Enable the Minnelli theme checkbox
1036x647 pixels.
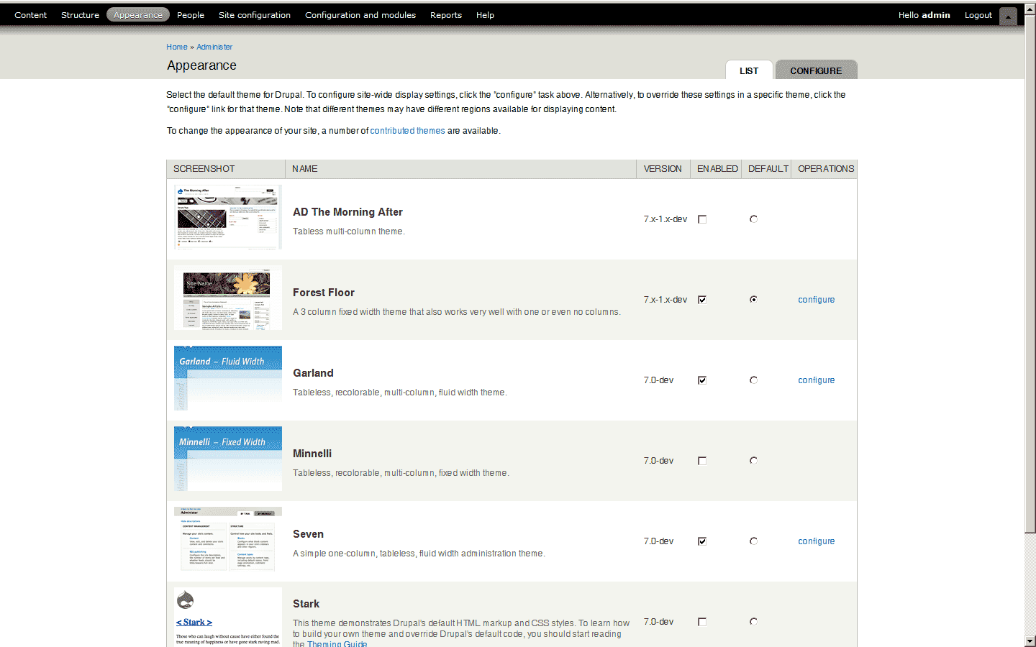point(702,461)
